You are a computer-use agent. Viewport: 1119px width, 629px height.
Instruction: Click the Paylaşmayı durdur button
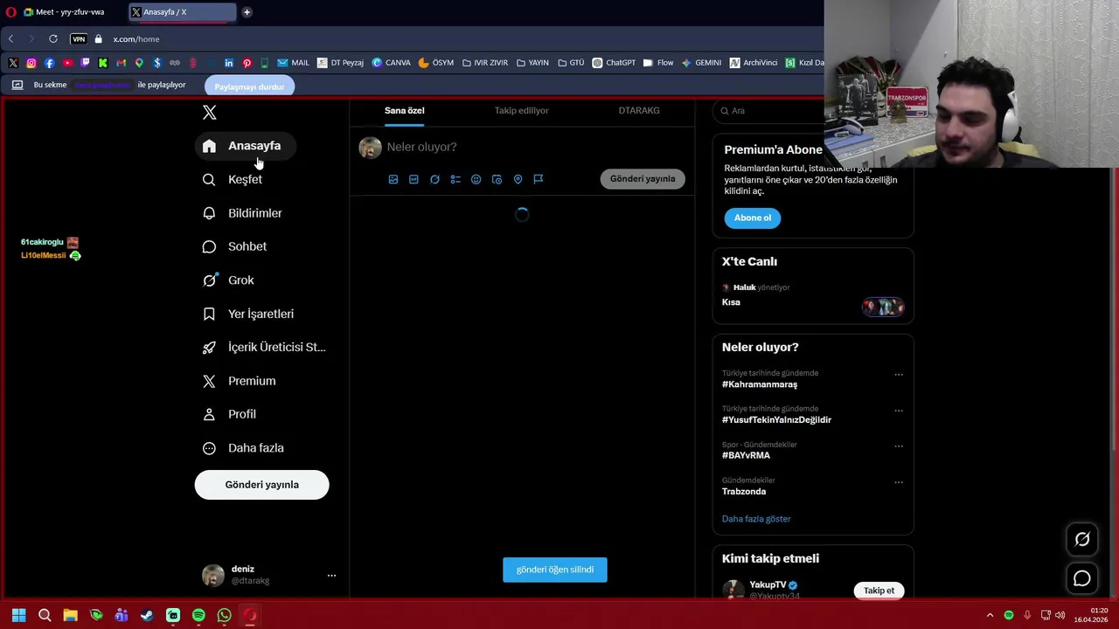coord(249,86)
